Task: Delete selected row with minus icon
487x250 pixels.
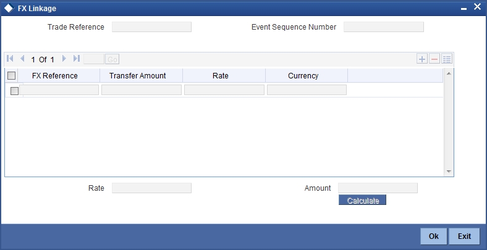Action: click(434, 59)
